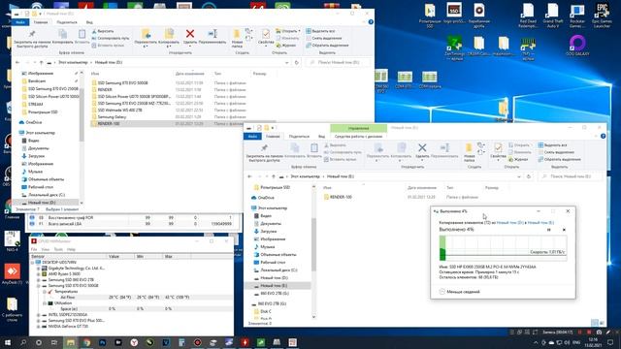Click the search field of the D: window
This screenshot has height=349, width=621.
(x=339, y=62)
